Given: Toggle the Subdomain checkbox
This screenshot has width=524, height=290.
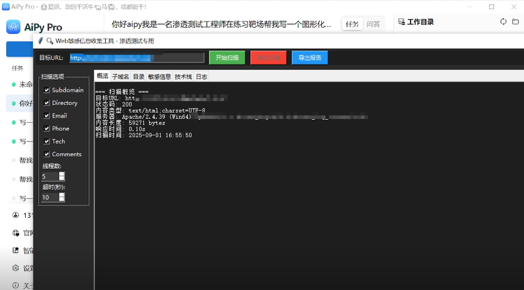Looking at the screenshot, I should coord(47,90).
